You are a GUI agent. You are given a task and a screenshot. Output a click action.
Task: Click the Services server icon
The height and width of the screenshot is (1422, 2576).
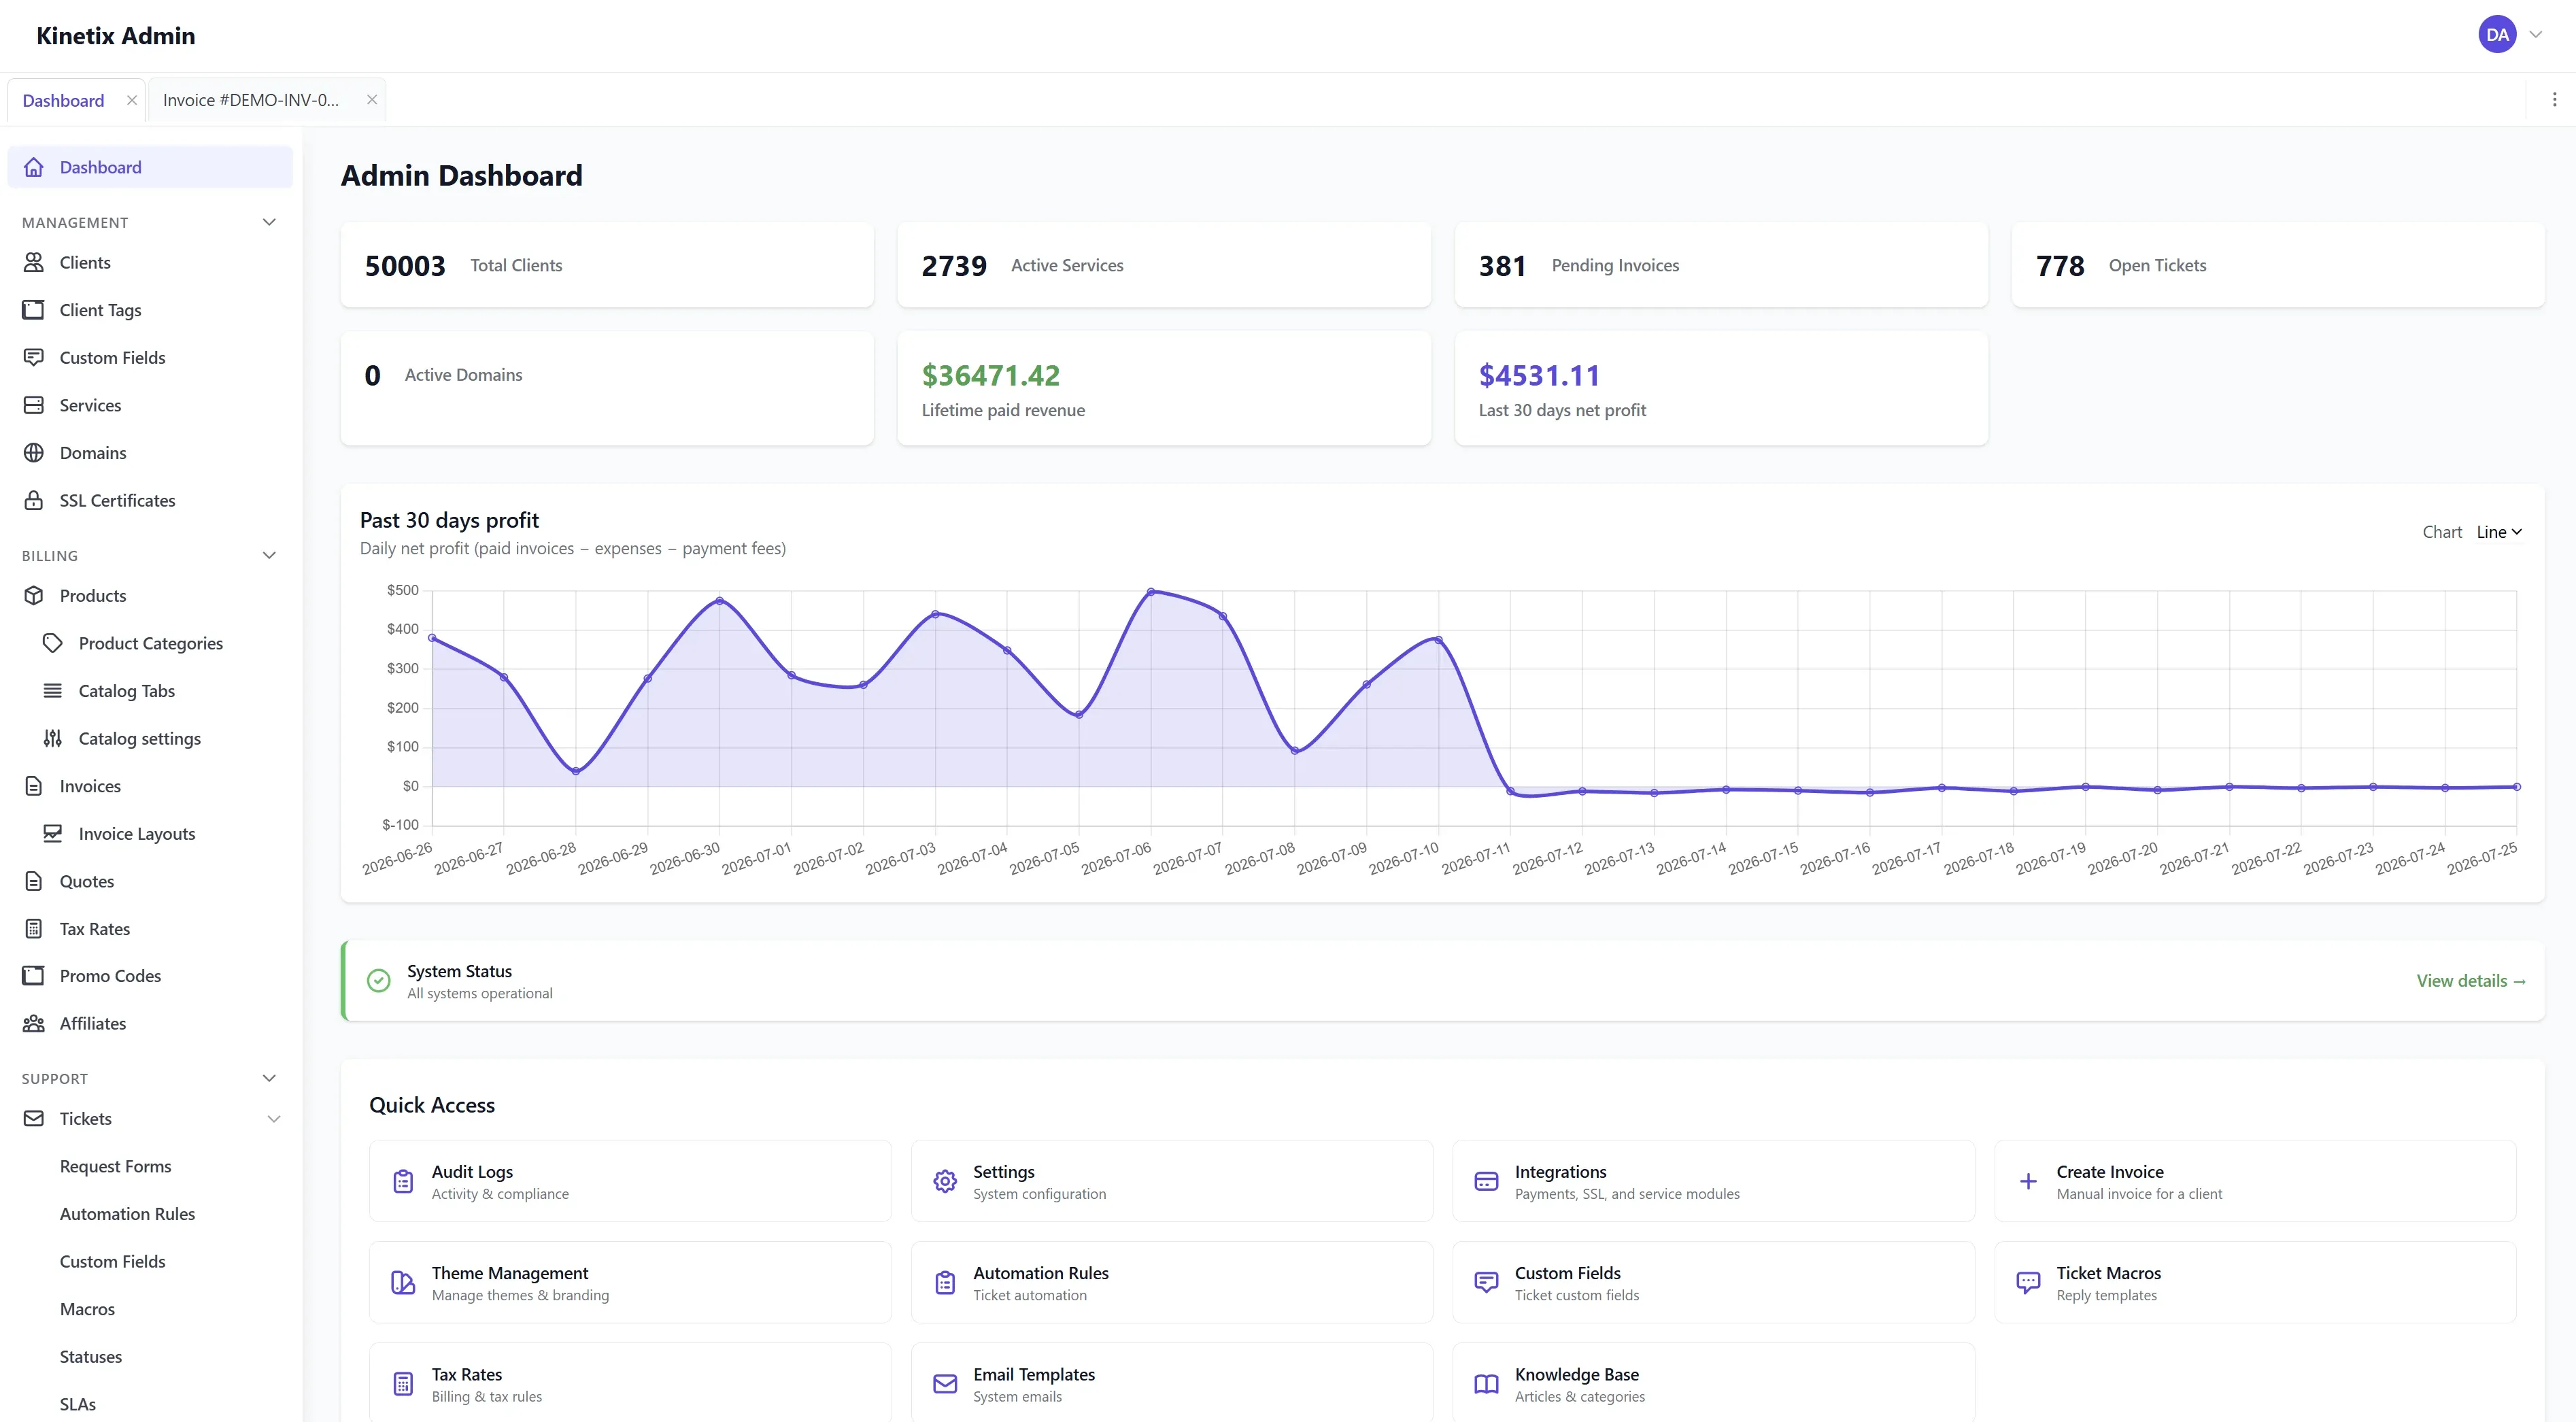[34, 405]
